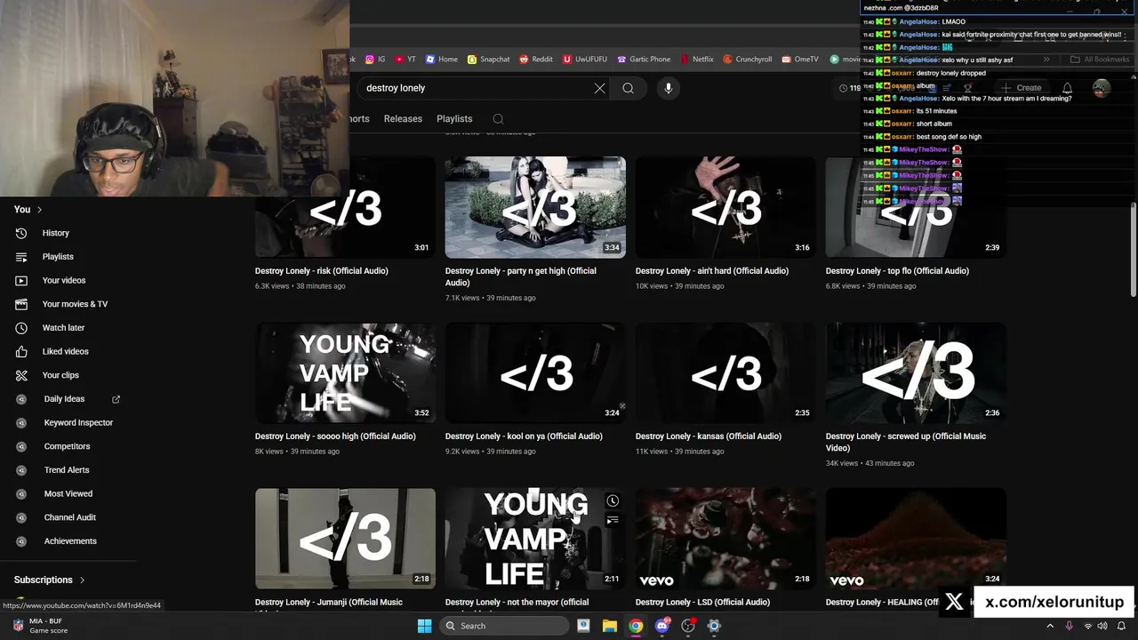1138x640 pixels.
Task: Open History in the sidebar
Action: pyautogui.click(x=55, y=233)
